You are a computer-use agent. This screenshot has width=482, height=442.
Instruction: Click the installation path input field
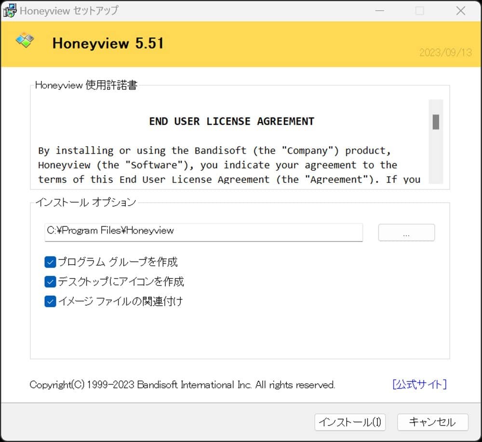(x=202, y=232)
